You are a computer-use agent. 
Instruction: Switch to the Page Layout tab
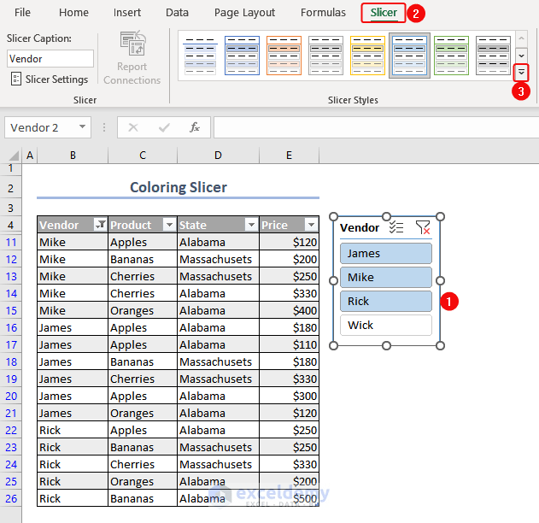244,13
